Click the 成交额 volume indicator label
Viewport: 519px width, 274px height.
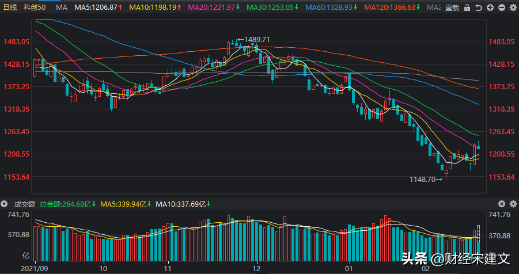(x=24, y=204)
